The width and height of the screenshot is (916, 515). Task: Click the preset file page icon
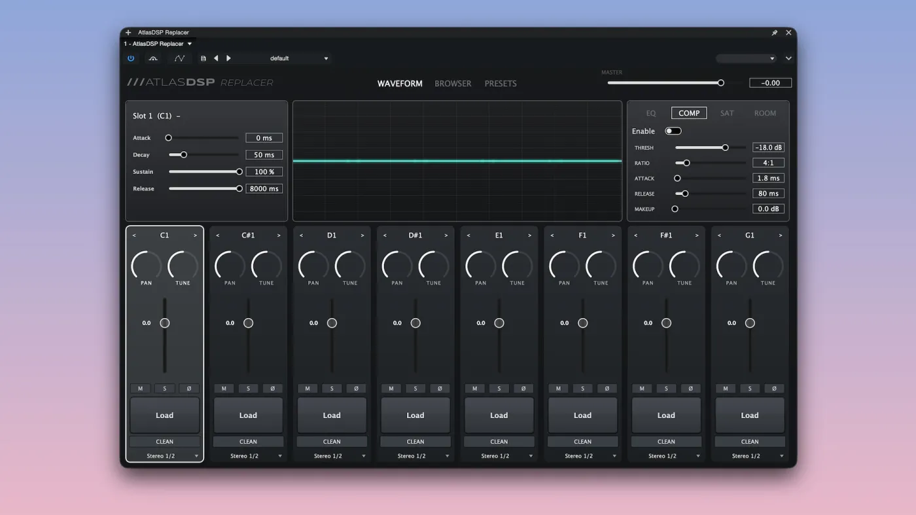[203, 58]
